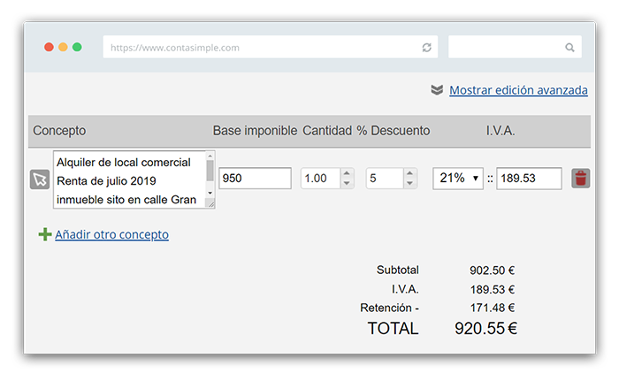The image size is (619, 381).
Task: Click the double chevron advanced edit icon
Action: pos(437,90)
